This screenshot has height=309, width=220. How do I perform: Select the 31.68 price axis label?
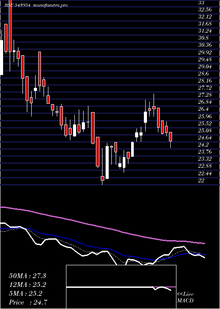tap(205, 24)
